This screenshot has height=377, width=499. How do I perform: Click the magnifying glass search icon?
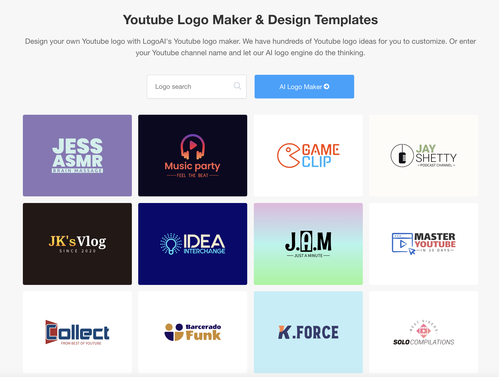coord(237,86)
